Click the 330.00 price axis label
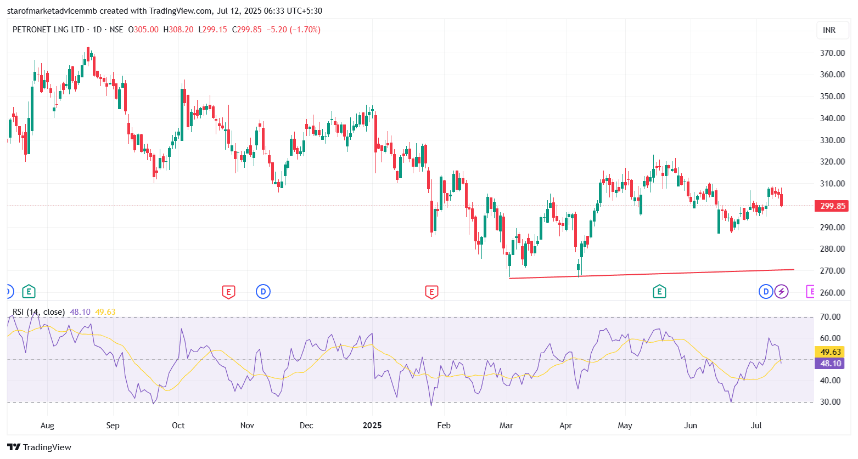Viewport: 858px width, 459px height. pyautogui.click(x=832, y=140)
